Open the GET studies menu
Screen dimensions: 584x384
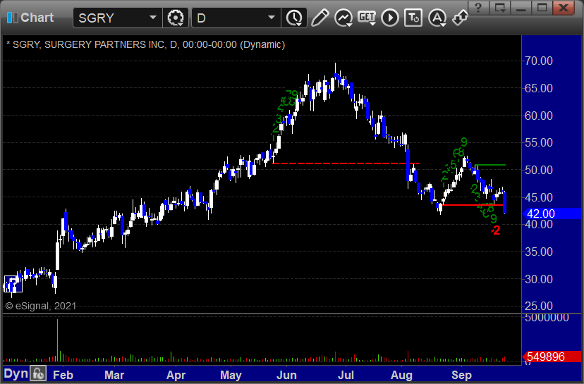tap(367, 18)
